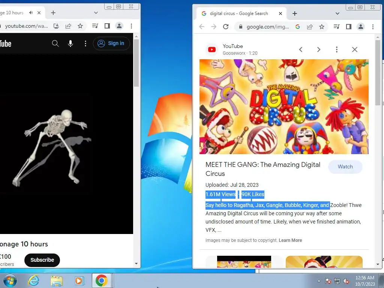
Task: Open the Windows Start menu
Action: click(x=10, y=280)
